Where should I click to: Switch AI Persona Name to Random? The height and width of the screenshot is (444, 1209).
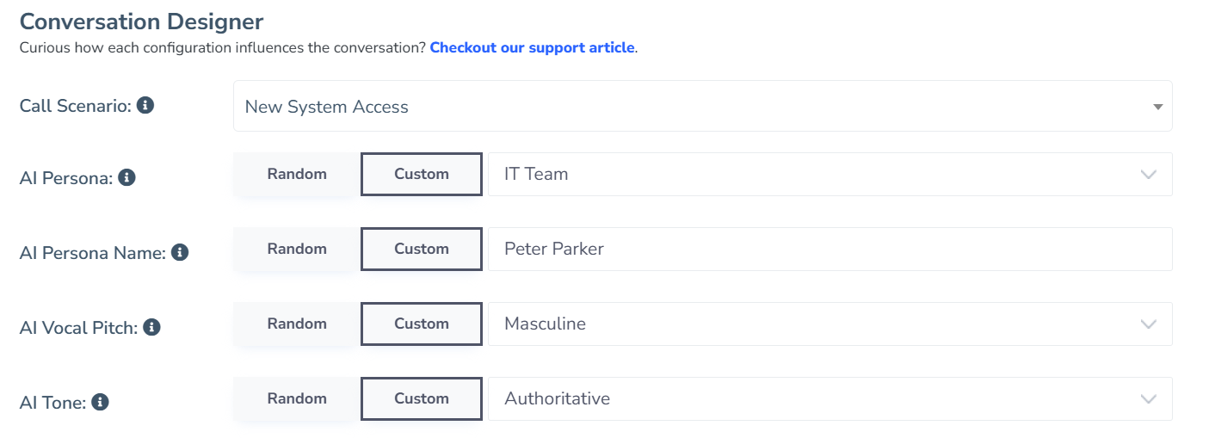[297, 249]
